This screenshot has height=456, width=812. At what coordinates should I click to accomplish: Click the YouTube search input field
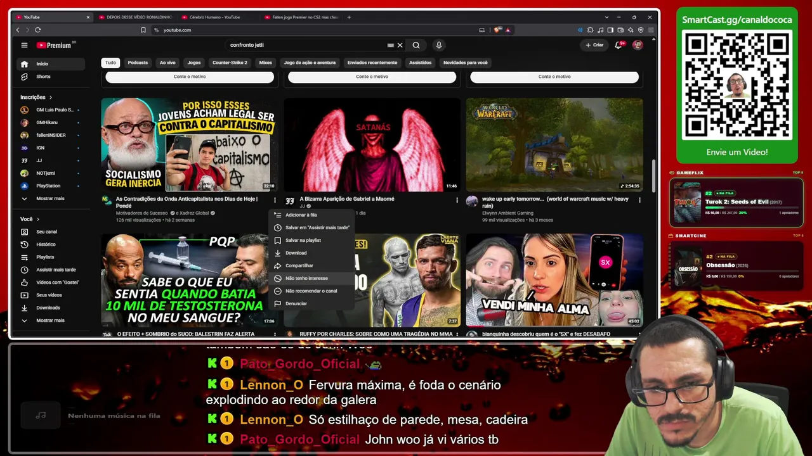coord(308,45)
